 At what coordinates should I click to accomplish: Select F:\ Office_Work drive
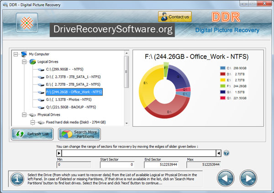[74, 92]
